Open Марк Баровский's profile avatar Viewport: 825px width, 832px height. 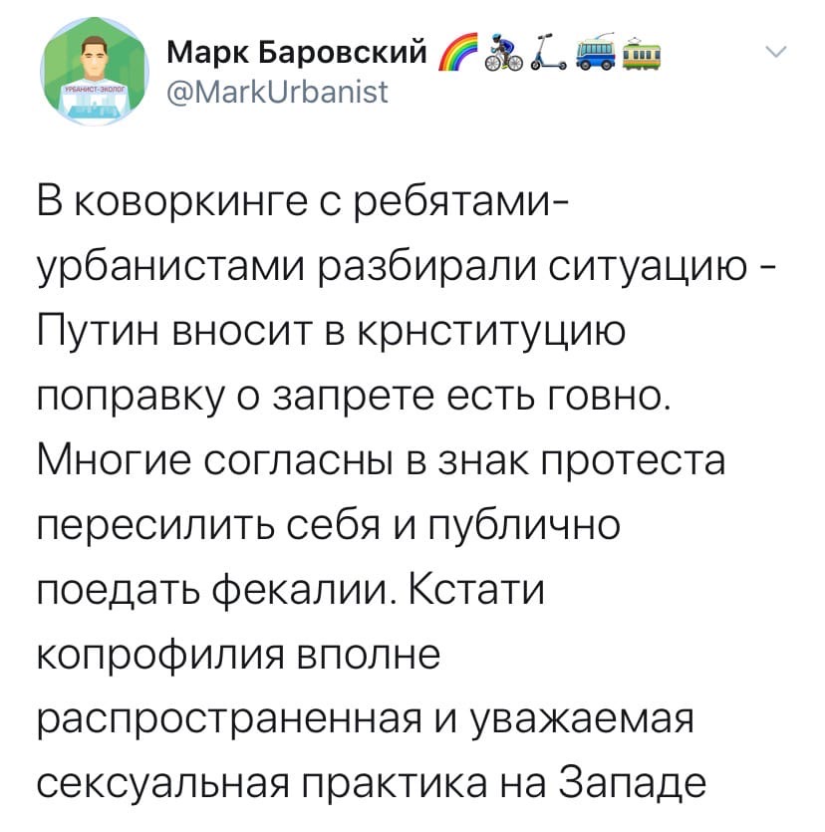pyautogui.click(x=95, y=72)
